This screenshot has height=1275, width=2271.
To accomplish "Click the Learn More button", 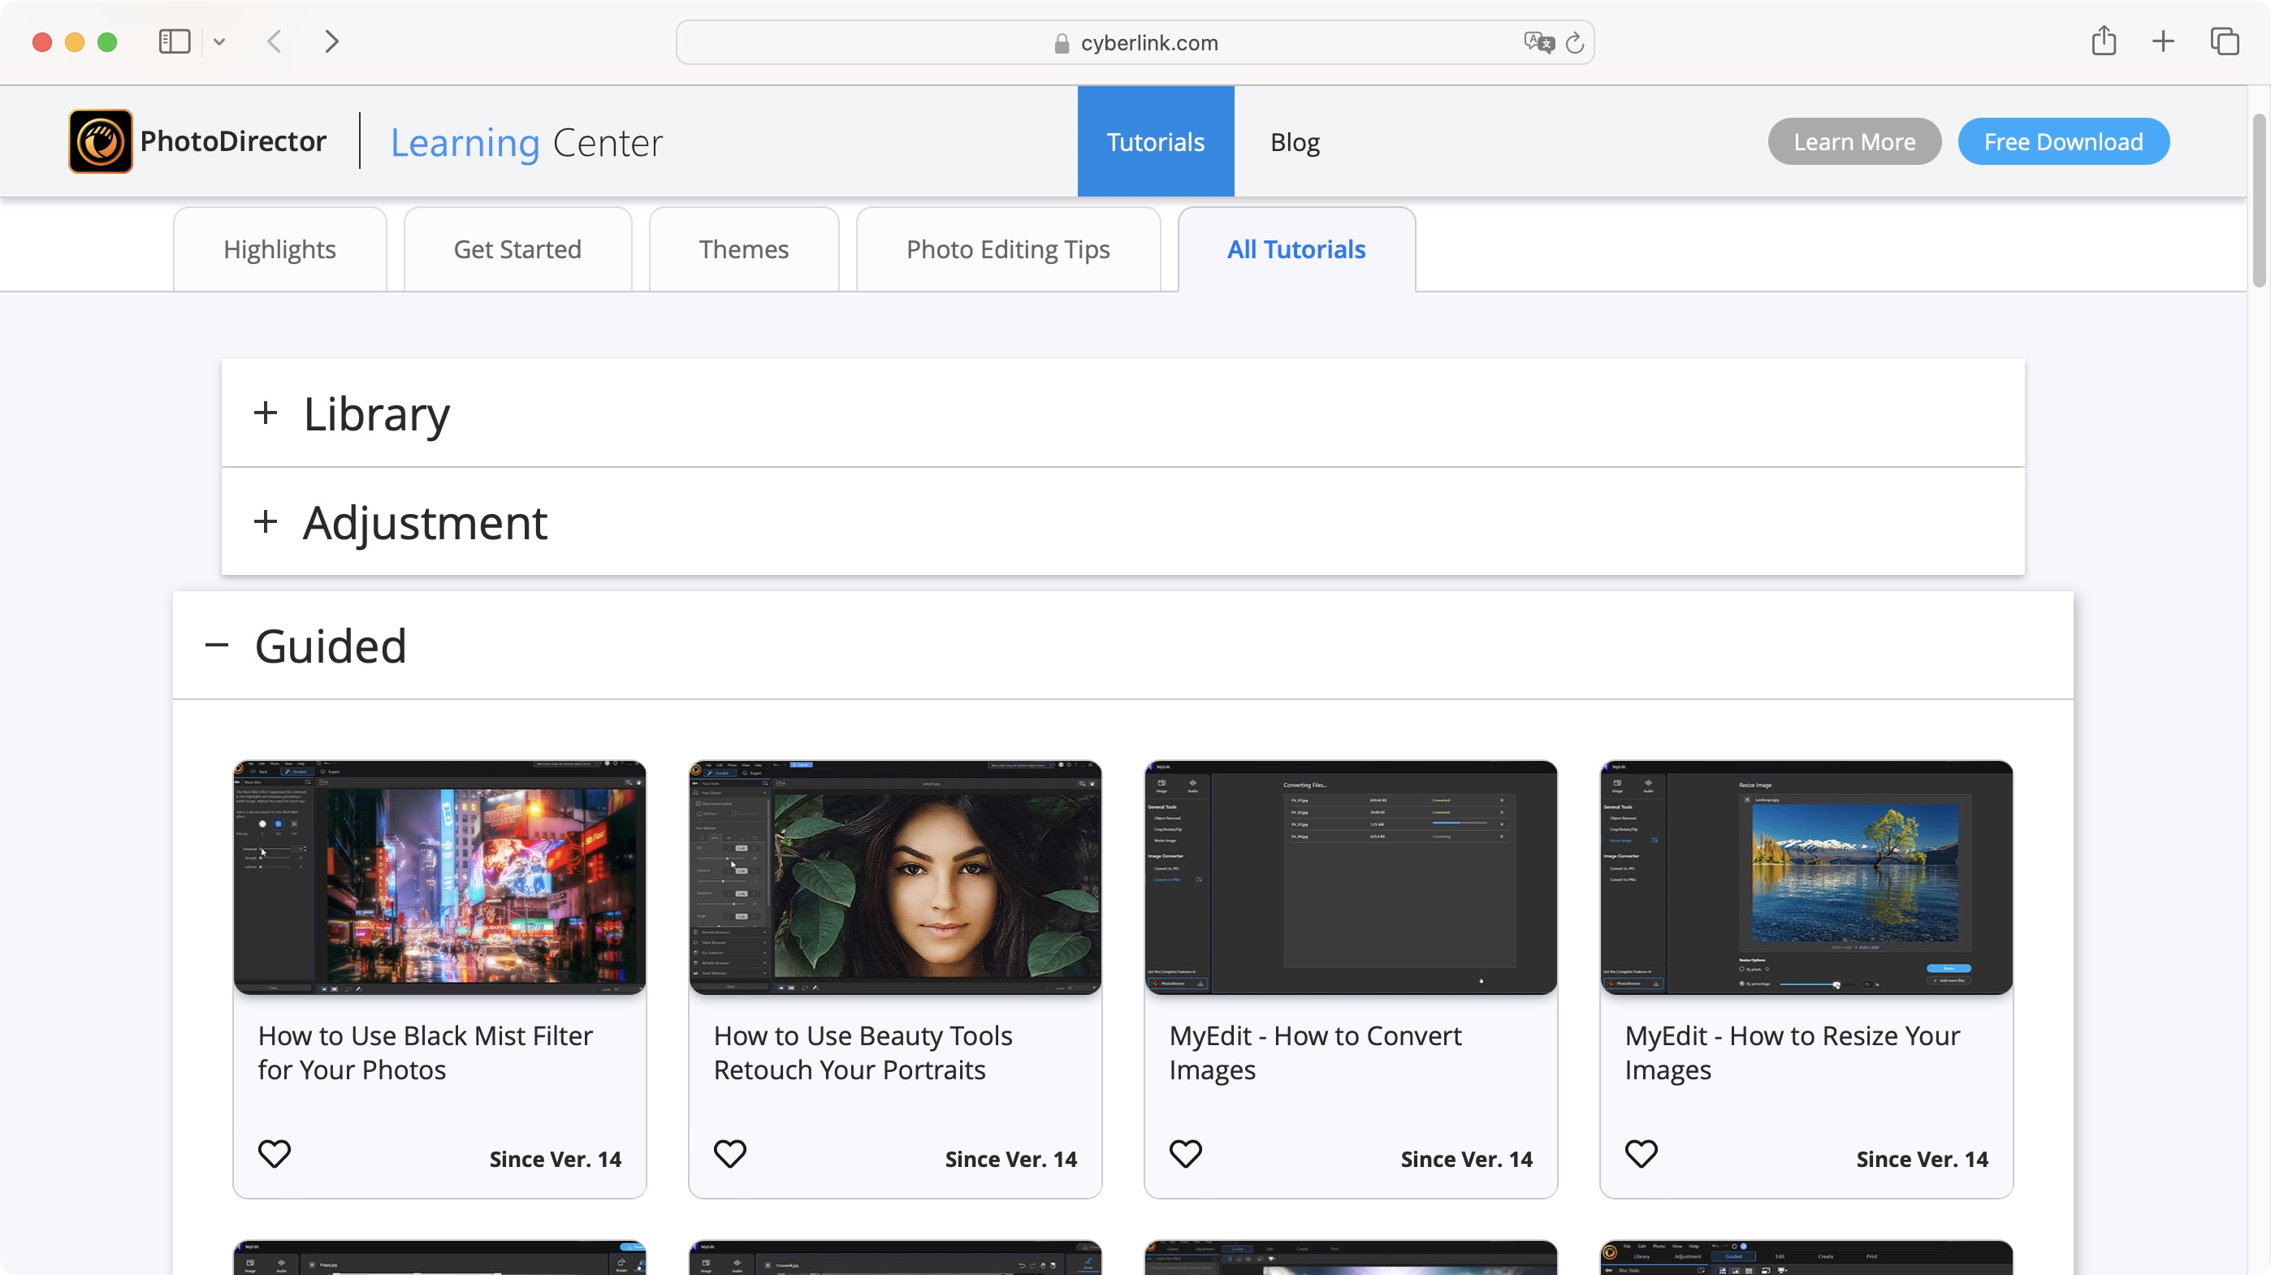I will [1854, 140].
